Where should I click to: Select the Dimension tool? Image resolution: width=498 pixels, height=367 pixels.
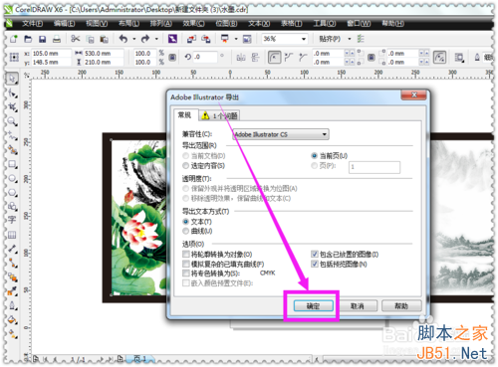12,249
